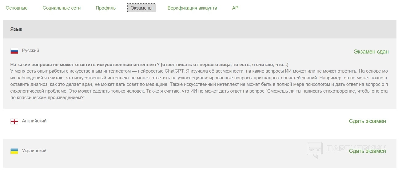Click the English flag icon

[14, 121]
